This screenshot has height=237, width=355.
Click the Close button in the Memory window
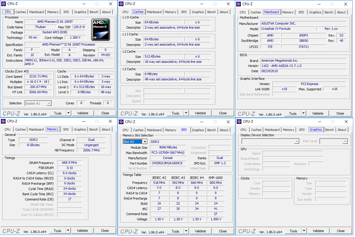pos(105,231)
